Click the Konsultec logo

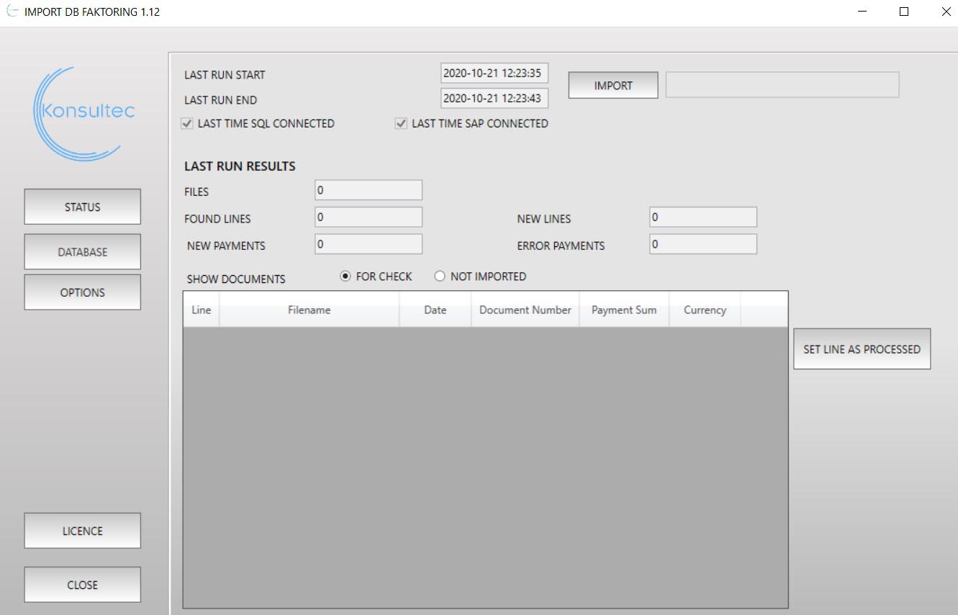tap(83, 113)
